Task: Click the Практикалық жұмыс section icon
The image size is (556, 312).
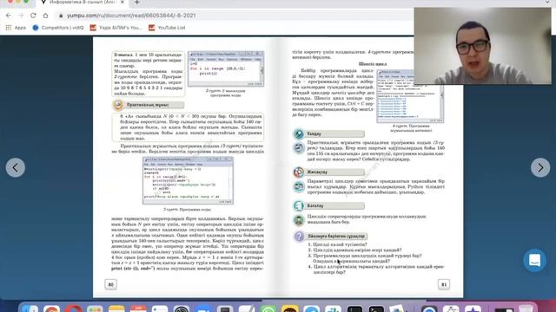Action: 118,105
